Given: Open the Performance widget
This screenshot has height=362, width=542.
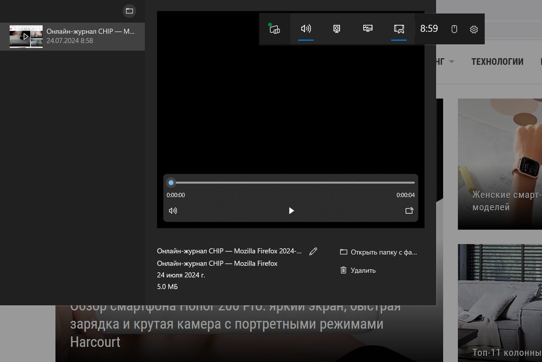Looking at the screenshot, I should (368, 29).
